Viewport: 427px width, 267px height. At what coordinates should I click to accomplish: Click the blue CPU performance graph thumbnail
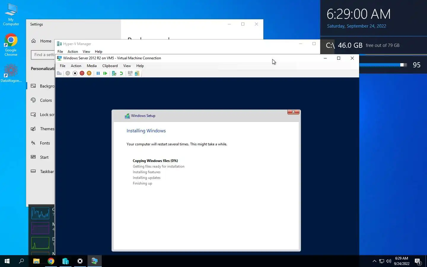click(x=40, y=213)
